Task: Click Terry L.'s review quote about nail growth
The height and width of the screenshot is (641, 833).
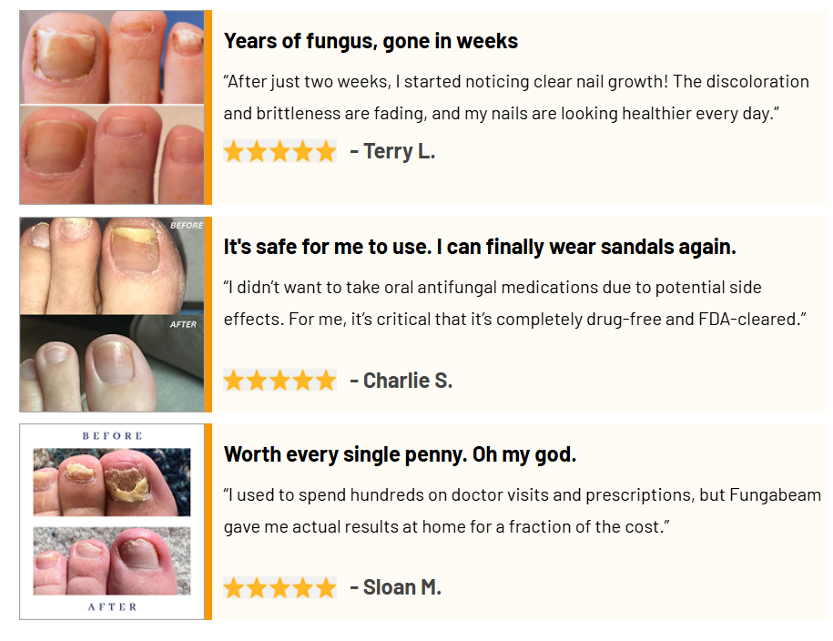Action: click(x=515, y=97)
